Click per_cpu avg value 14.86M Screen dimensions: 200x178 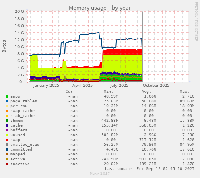149,106
